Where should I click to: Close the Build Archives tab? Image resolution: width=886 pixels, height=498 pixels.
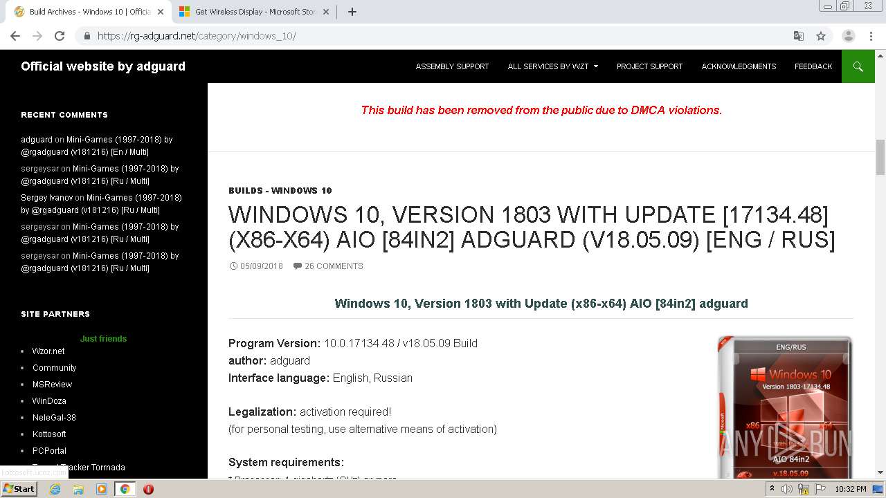point(161,12)
